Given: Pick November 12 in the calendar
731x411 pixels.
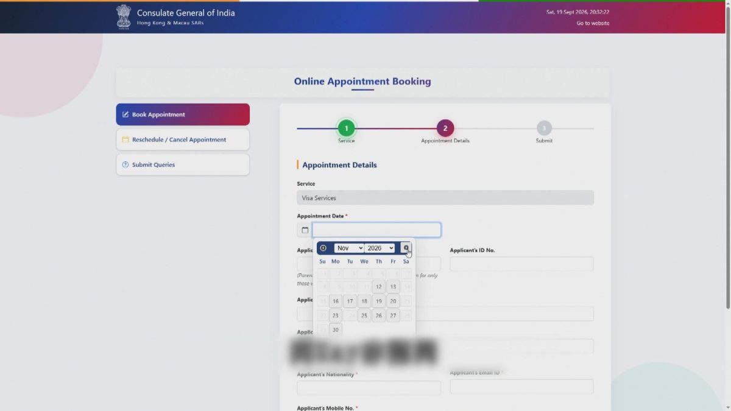Looking at the screenshot, I should click(x=378, y=287).
